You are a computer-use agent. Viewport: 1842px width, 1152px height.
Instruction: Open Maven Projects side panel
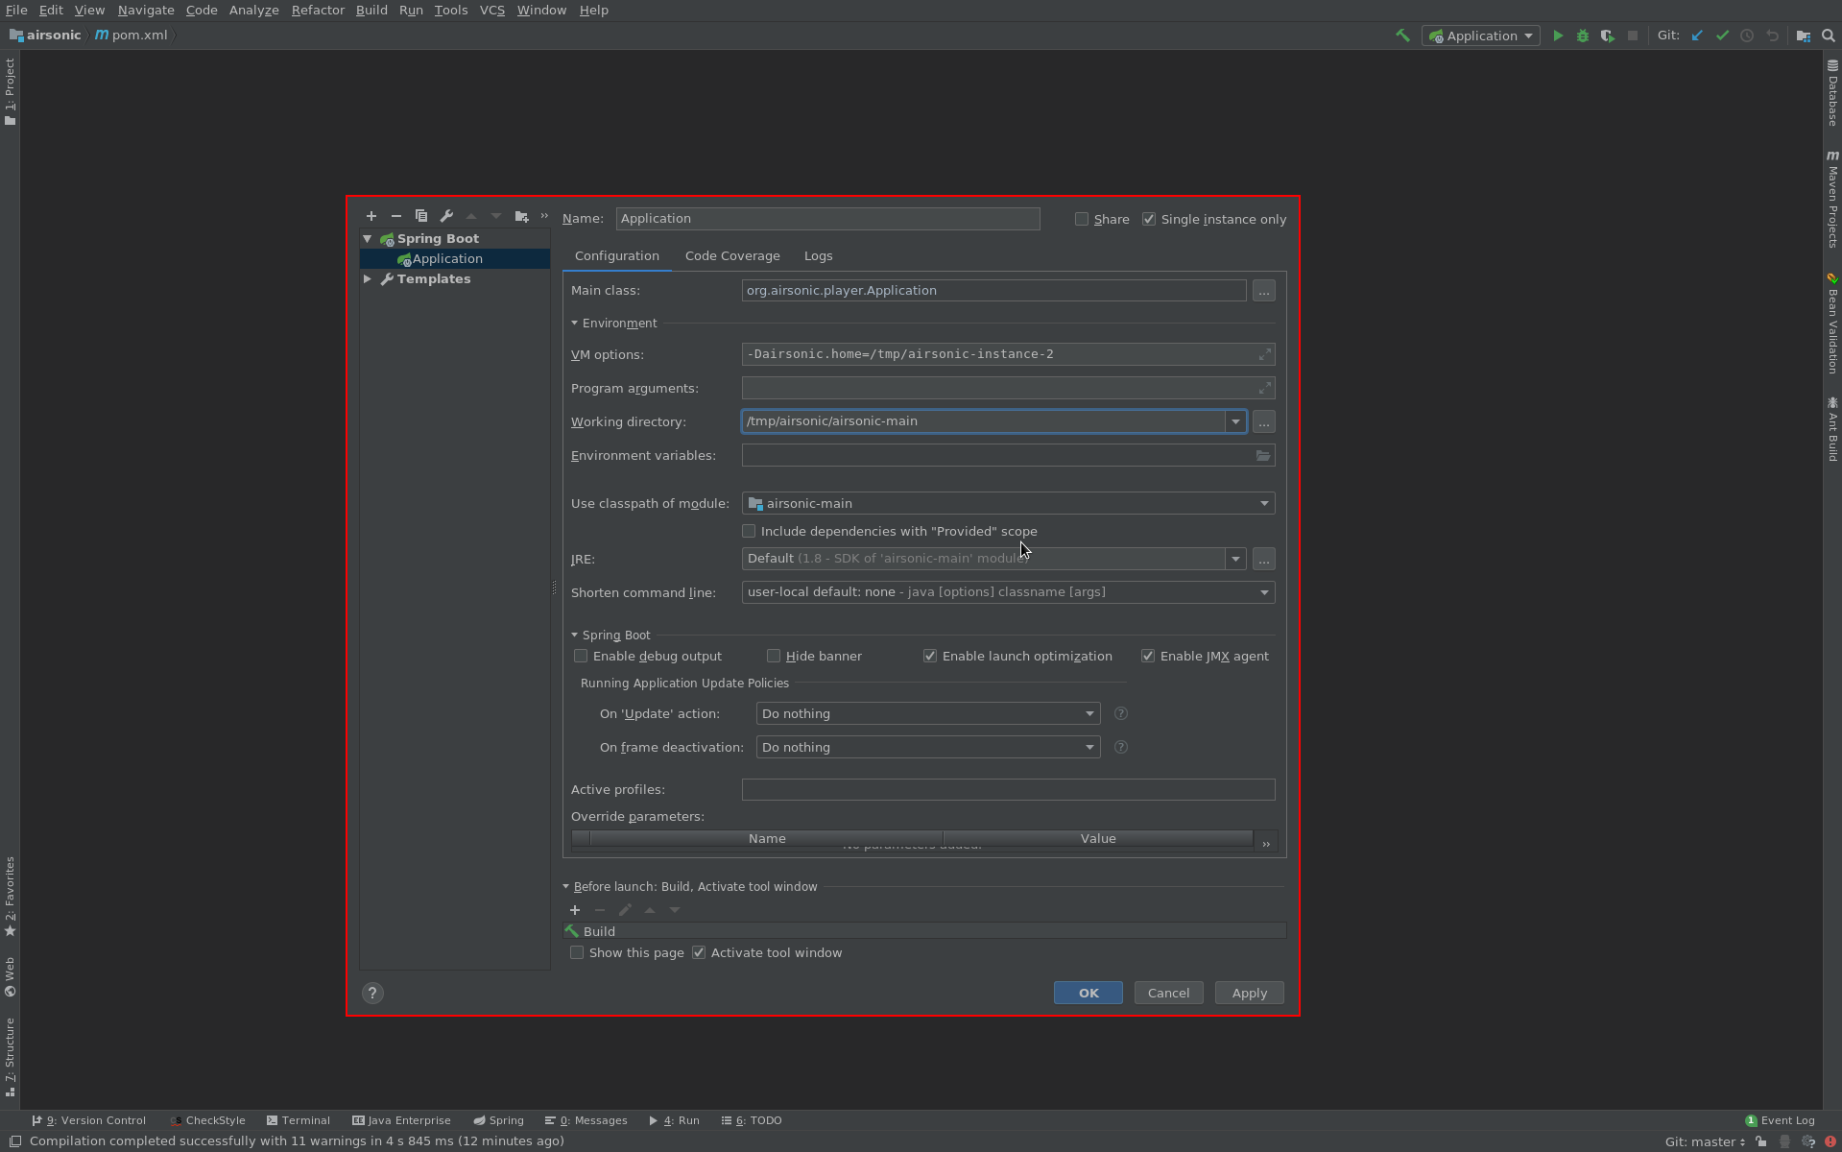(1832, 200)
